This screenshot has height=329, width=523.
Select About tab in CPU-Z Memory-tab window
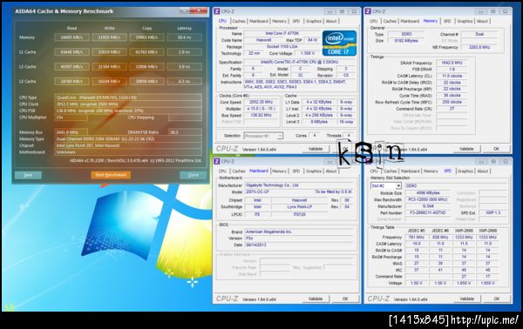pyautogui.click(x=482, y=21)
